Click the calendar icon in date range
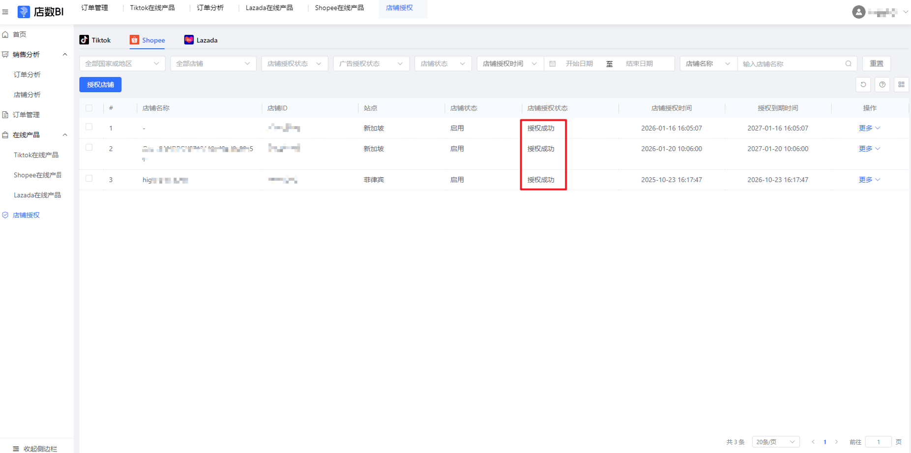Screen dimensions: 911x453 (553, 64)
